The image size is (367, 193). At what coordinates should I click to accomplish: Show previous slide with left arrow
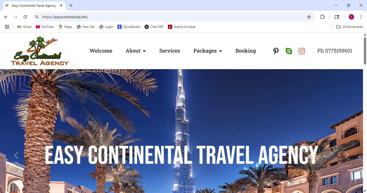click(16, 155)
